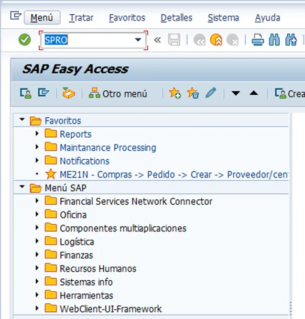Collapse the Menú SAP root folder
Viewport: 305px width, 319px height.
coord(22,187)
